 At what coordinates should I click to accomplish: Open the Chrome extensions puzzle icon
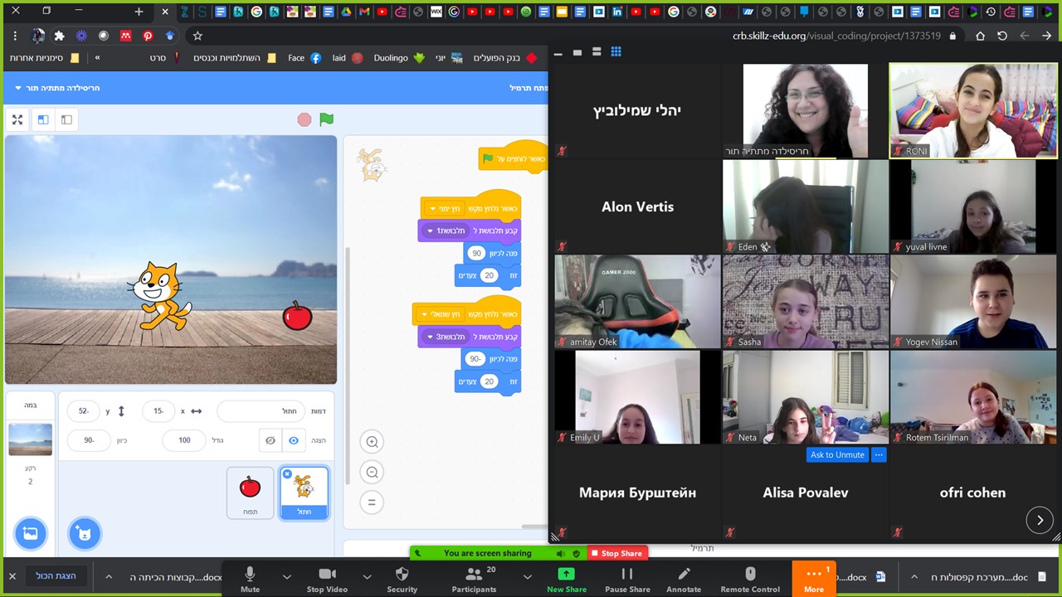59,36
